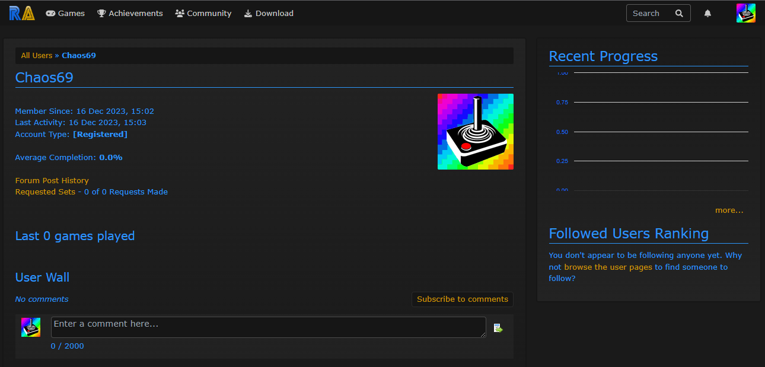765x367 pixels.
Task: Click the trophy icon beside Achievements
Action: tap(101, 13)
